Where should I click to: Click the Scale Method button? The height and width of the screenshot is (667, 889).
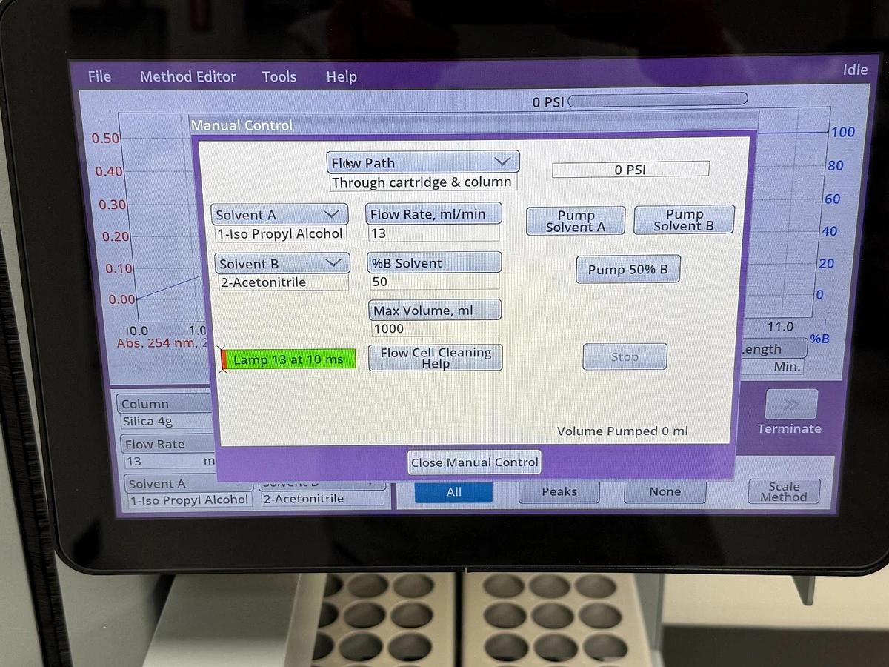click(x=784, y=492)
